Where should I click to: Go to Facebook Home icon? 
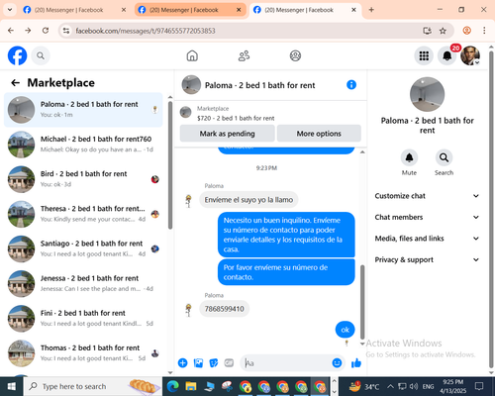coord(192,55)
